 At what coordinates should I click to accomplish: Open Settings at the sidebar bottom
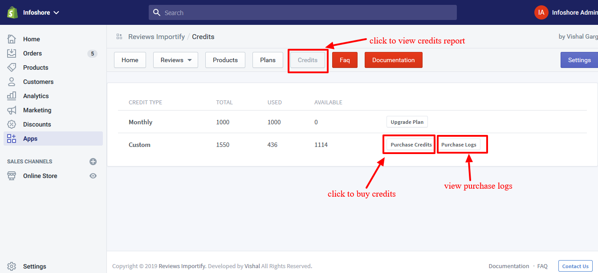click(x=35, y=266)
